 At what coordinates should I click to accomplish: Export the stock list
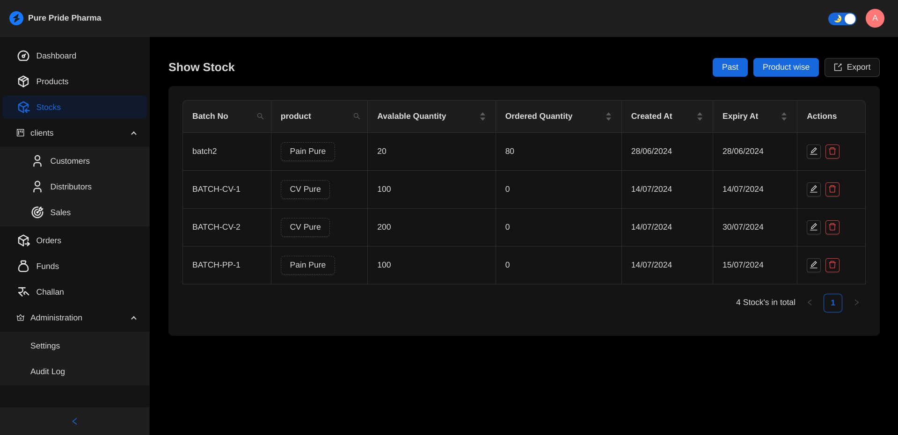852,67
